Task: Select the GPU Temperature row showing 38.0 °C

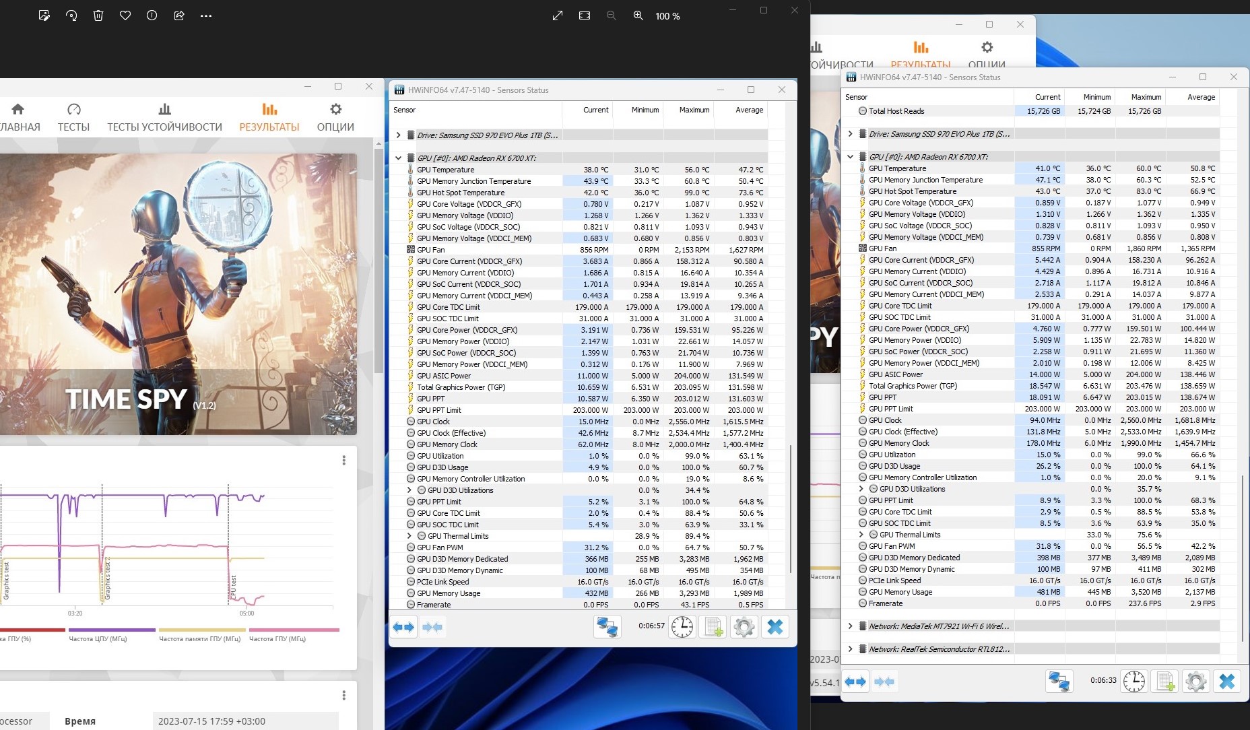Action: (x=579, y=170)
